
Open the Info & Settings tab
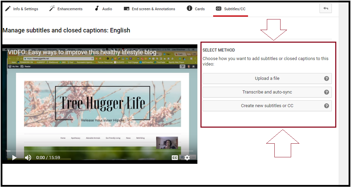tap(22, 9)
